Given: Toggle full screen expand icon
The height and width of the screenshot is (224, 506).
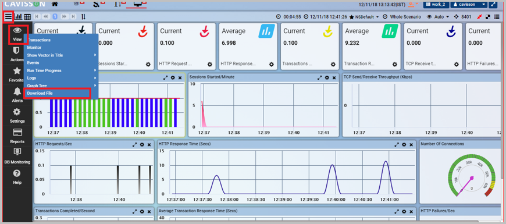Looking at the screenshot, I should (493, 4).
